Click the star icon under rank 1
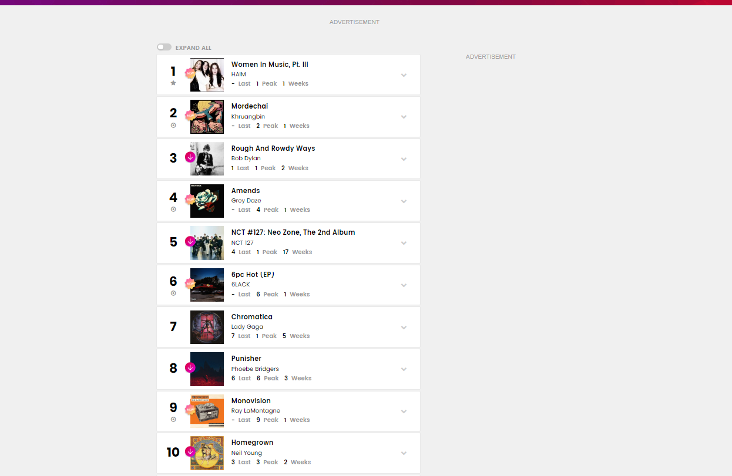 point(173,83)
